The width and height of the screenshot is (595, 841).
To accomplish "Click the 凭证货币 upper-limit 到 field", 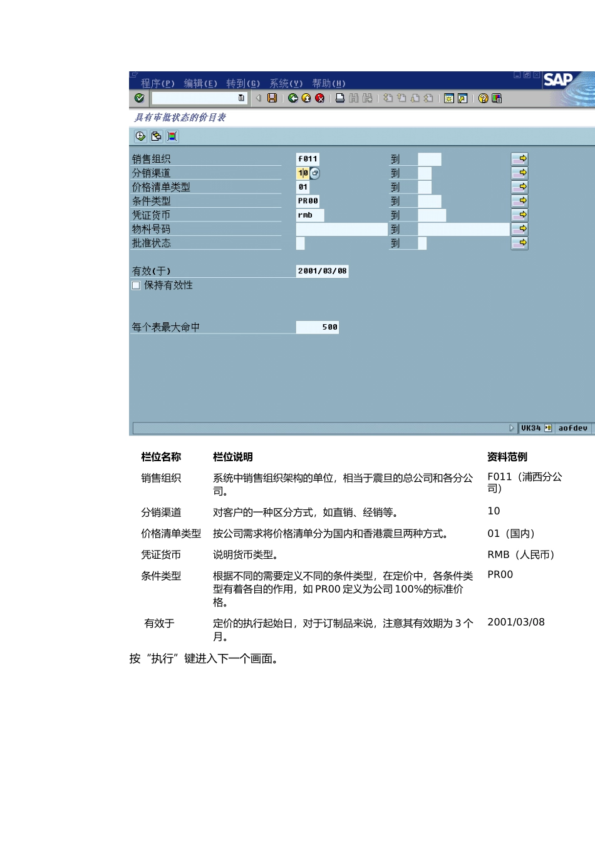I will [x=432, y=215].
